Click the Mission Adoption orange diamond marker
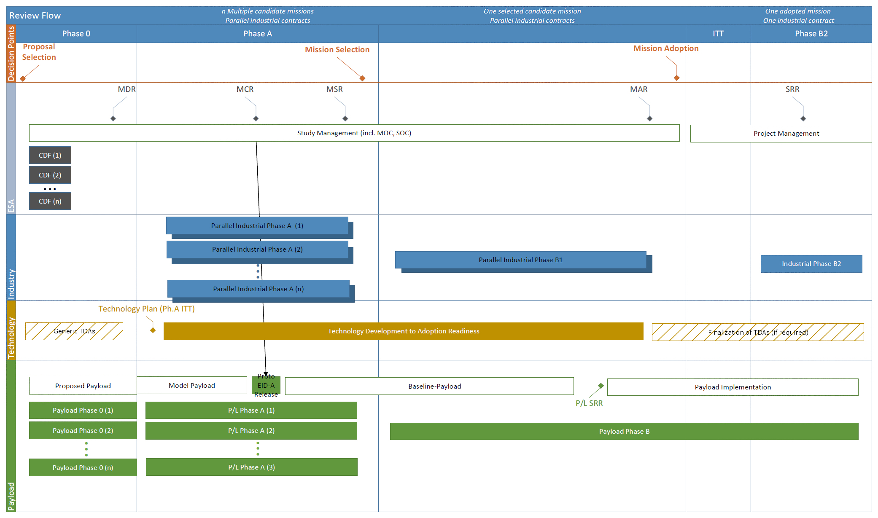Screen dimensions: 878x518 (676, 78)
